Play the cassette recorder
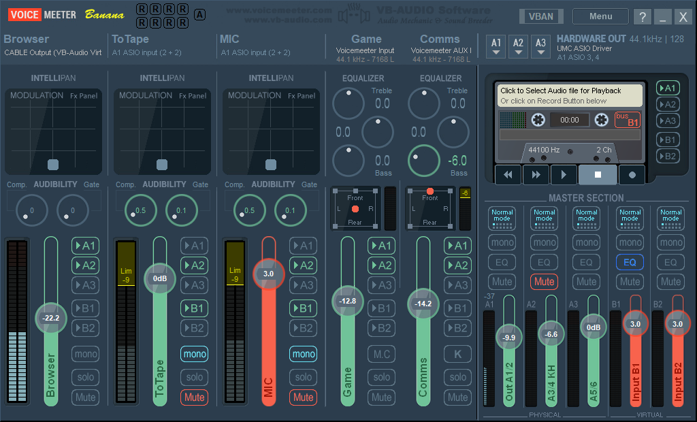The height and width of the screenshot is (422, 697). coord(564,175)
